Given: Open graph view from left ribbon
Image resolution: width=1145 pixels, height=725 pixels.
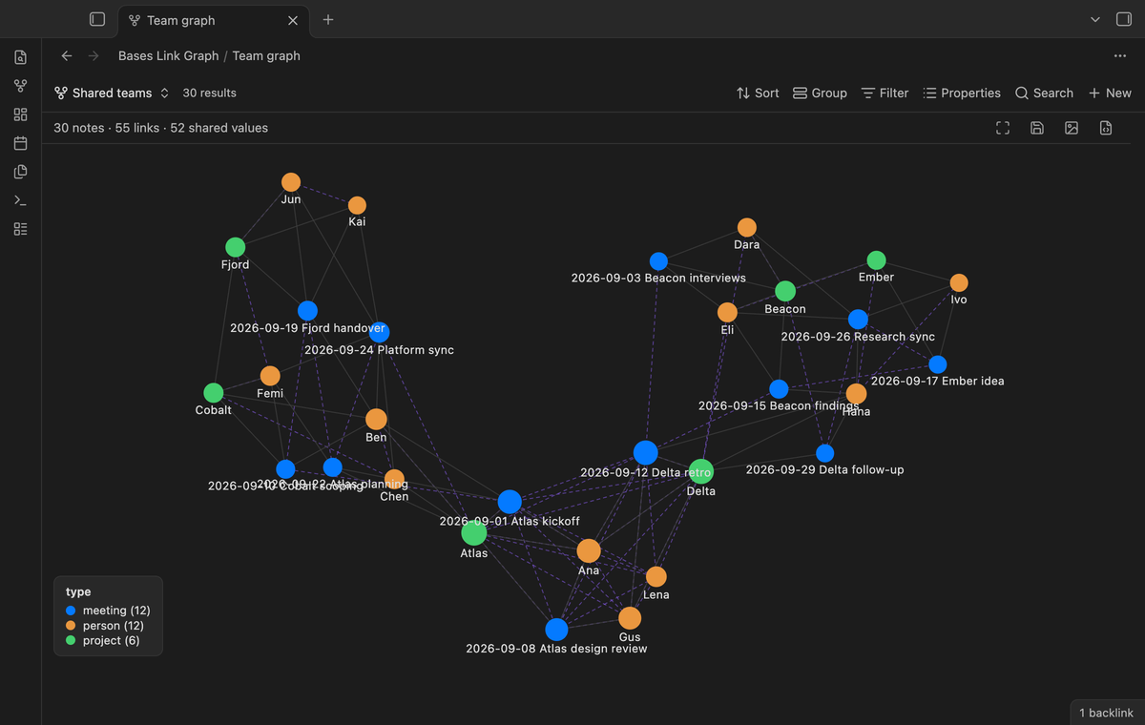Looking at the screenshot, I should tap(20, 86).
